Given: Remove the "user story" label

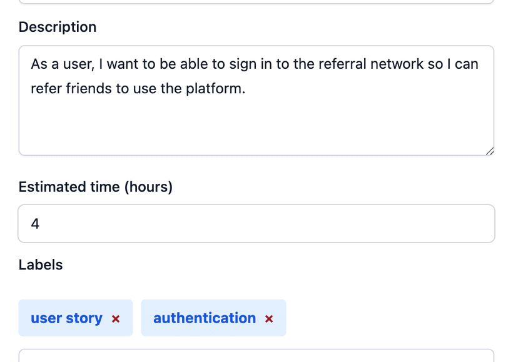Looking at the screenshot, I should (x=116, y=319).
